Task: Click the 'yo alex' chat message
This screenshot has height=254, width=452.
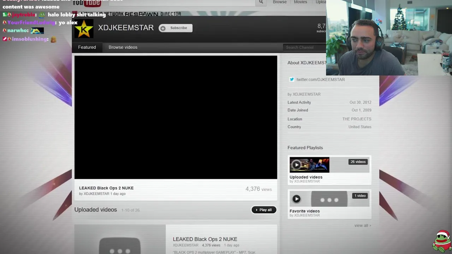Action: tap(68, 23)
